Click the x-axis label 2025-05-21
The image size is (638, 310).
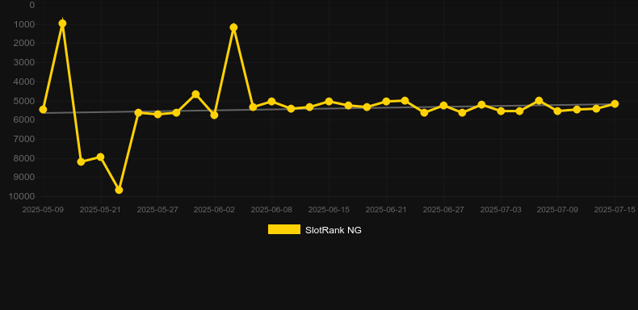coord(100,210)
